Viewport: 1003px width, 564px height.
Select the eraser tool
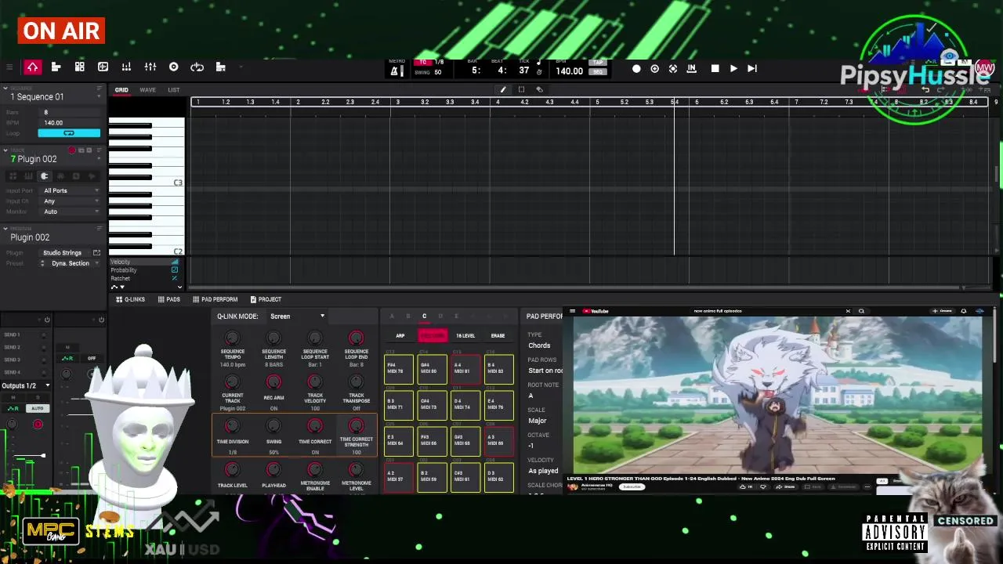539,89
